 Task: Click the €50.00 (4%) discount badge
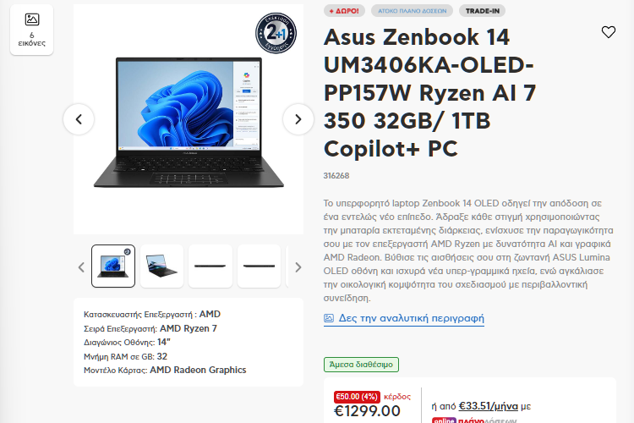[357, 397]
